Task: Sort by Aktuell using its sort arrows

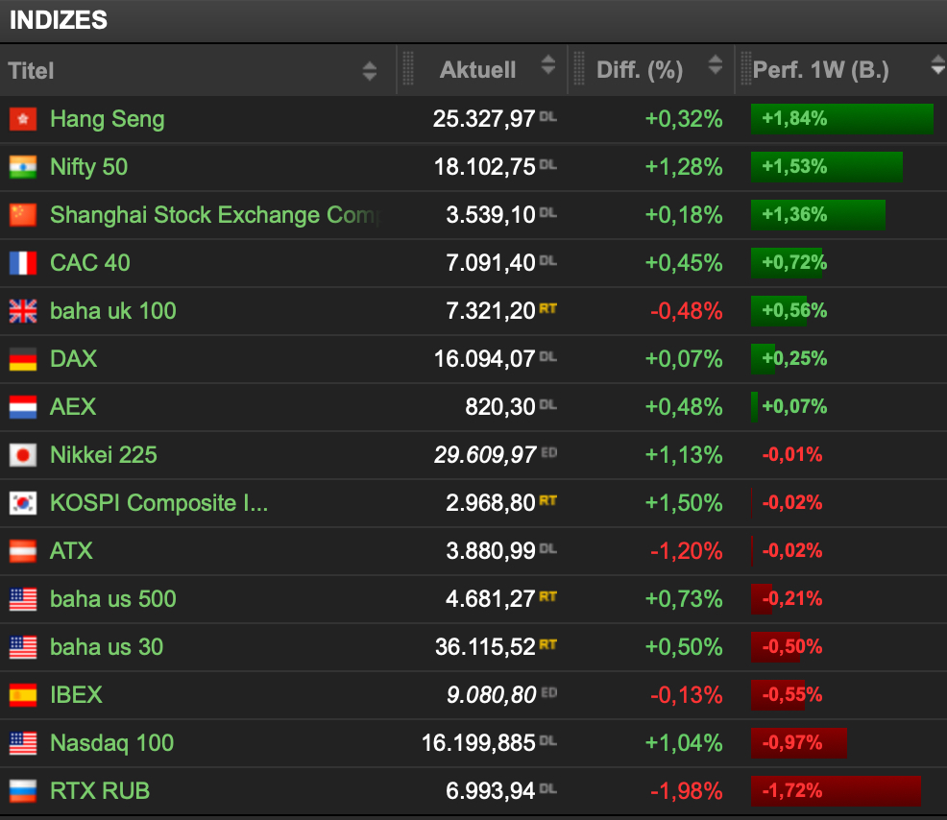Action: point(547,64)
